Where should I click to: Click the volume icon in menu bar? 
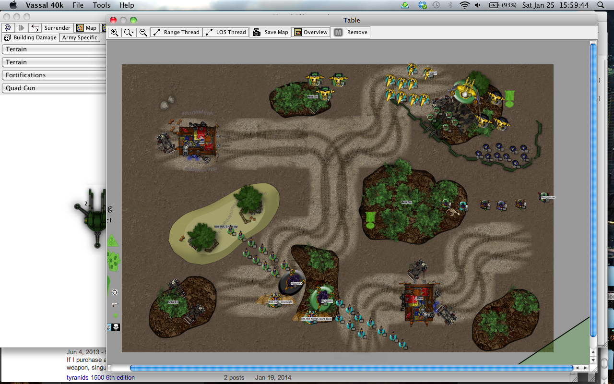(478, 5)
